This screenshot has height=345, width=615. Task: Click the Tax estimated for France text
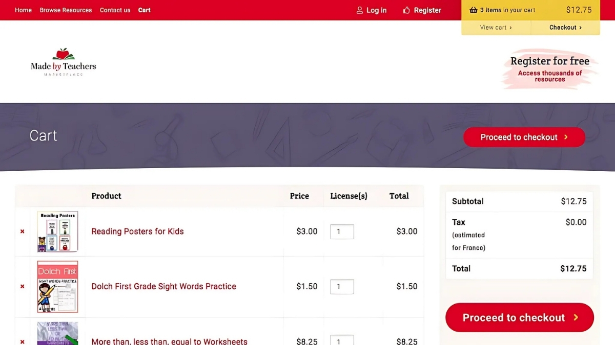(x=468, y=235)
